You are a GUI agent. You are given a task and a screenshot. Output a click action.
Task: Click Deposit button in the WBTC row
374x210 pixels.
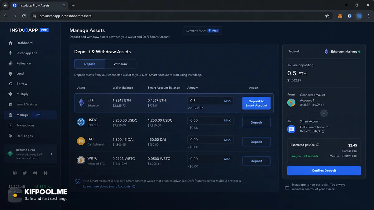(x=257, y=161)
